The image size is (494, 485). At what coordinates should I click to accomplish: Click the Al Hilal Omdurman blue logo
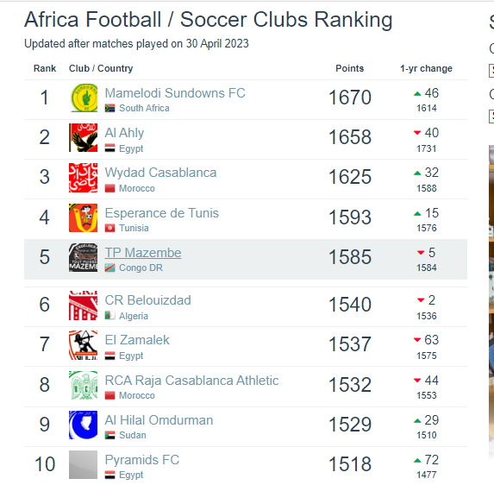tap(83, 425)
